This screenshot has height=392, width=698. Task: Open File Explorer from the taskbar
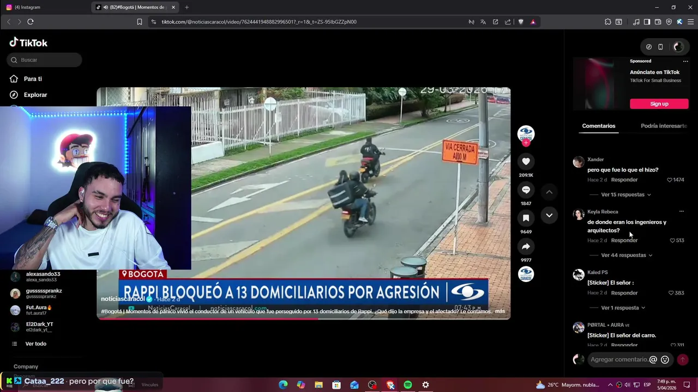[x=318, y=385]
